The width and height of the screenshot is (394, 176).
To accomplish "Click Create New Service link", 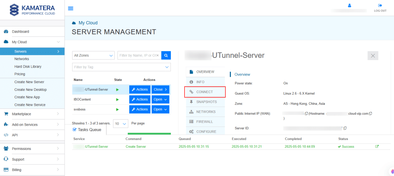I will pyautogui.click(x=30, y=105).
